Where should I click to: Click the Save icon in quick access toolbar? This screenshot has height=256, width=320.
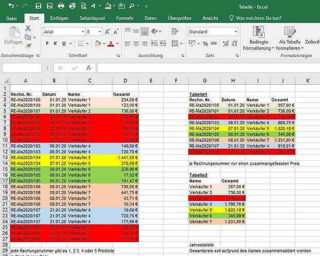click(x=38, y=6)
